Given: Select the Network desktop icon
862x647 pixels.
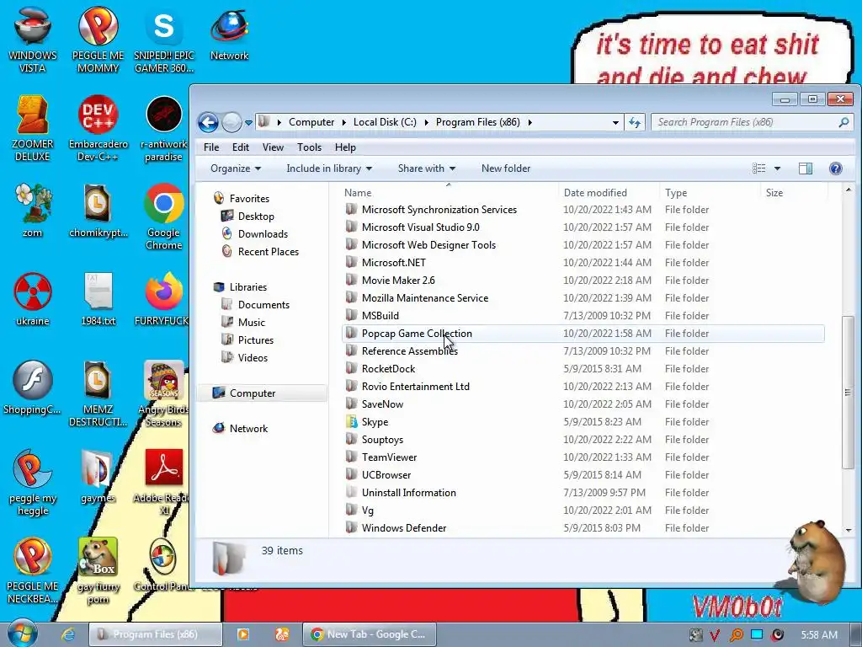Looking at the screenshot, I should point(229,34).
